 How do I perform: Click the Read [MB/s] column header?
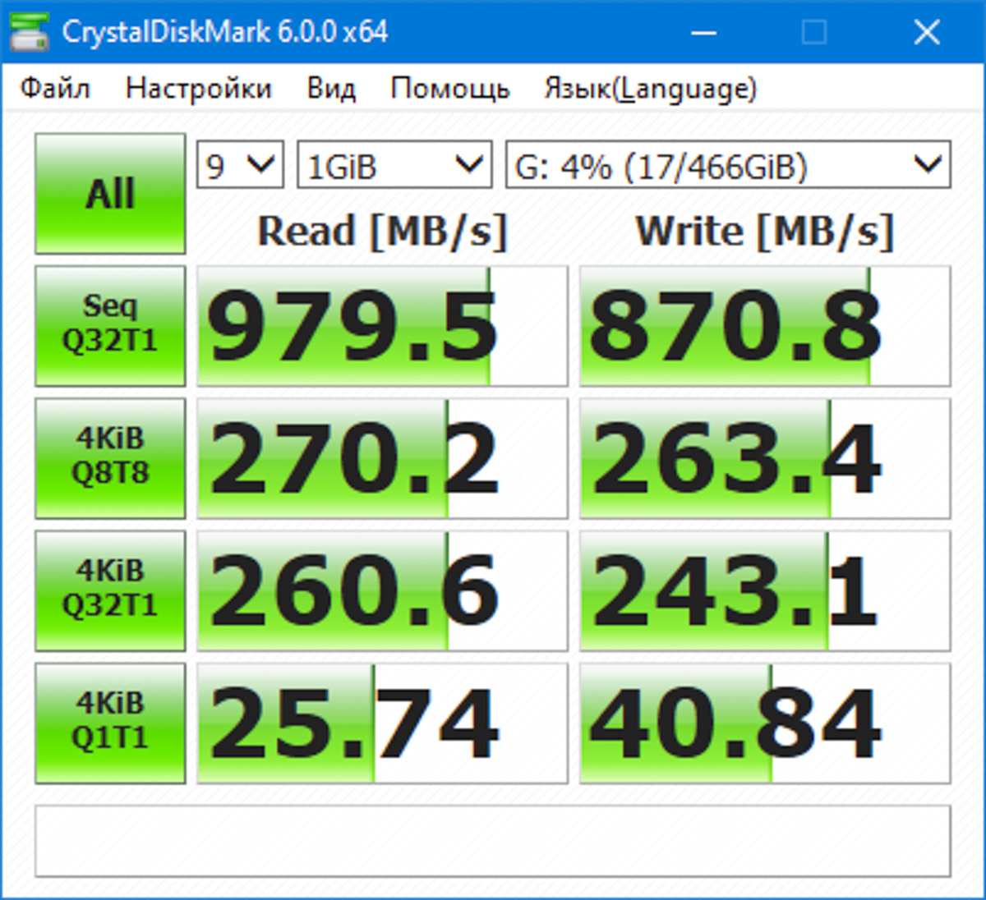[383, 232]
